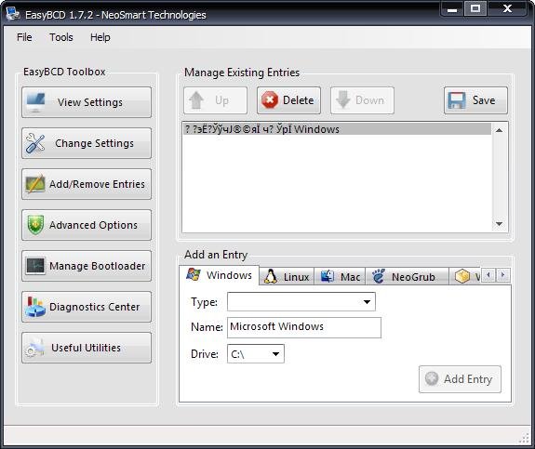Close the EasyBCD window
Screen dimensions: 535x449
click(507, 9)
